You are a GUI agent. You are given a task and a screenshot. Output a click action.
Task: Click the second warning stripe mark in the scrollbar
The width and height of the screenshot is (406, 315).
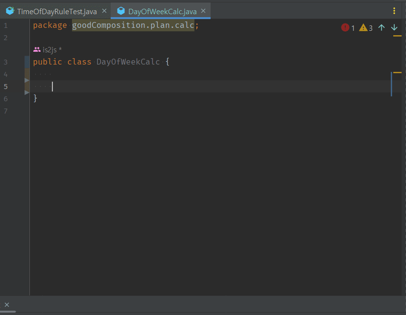397,73
